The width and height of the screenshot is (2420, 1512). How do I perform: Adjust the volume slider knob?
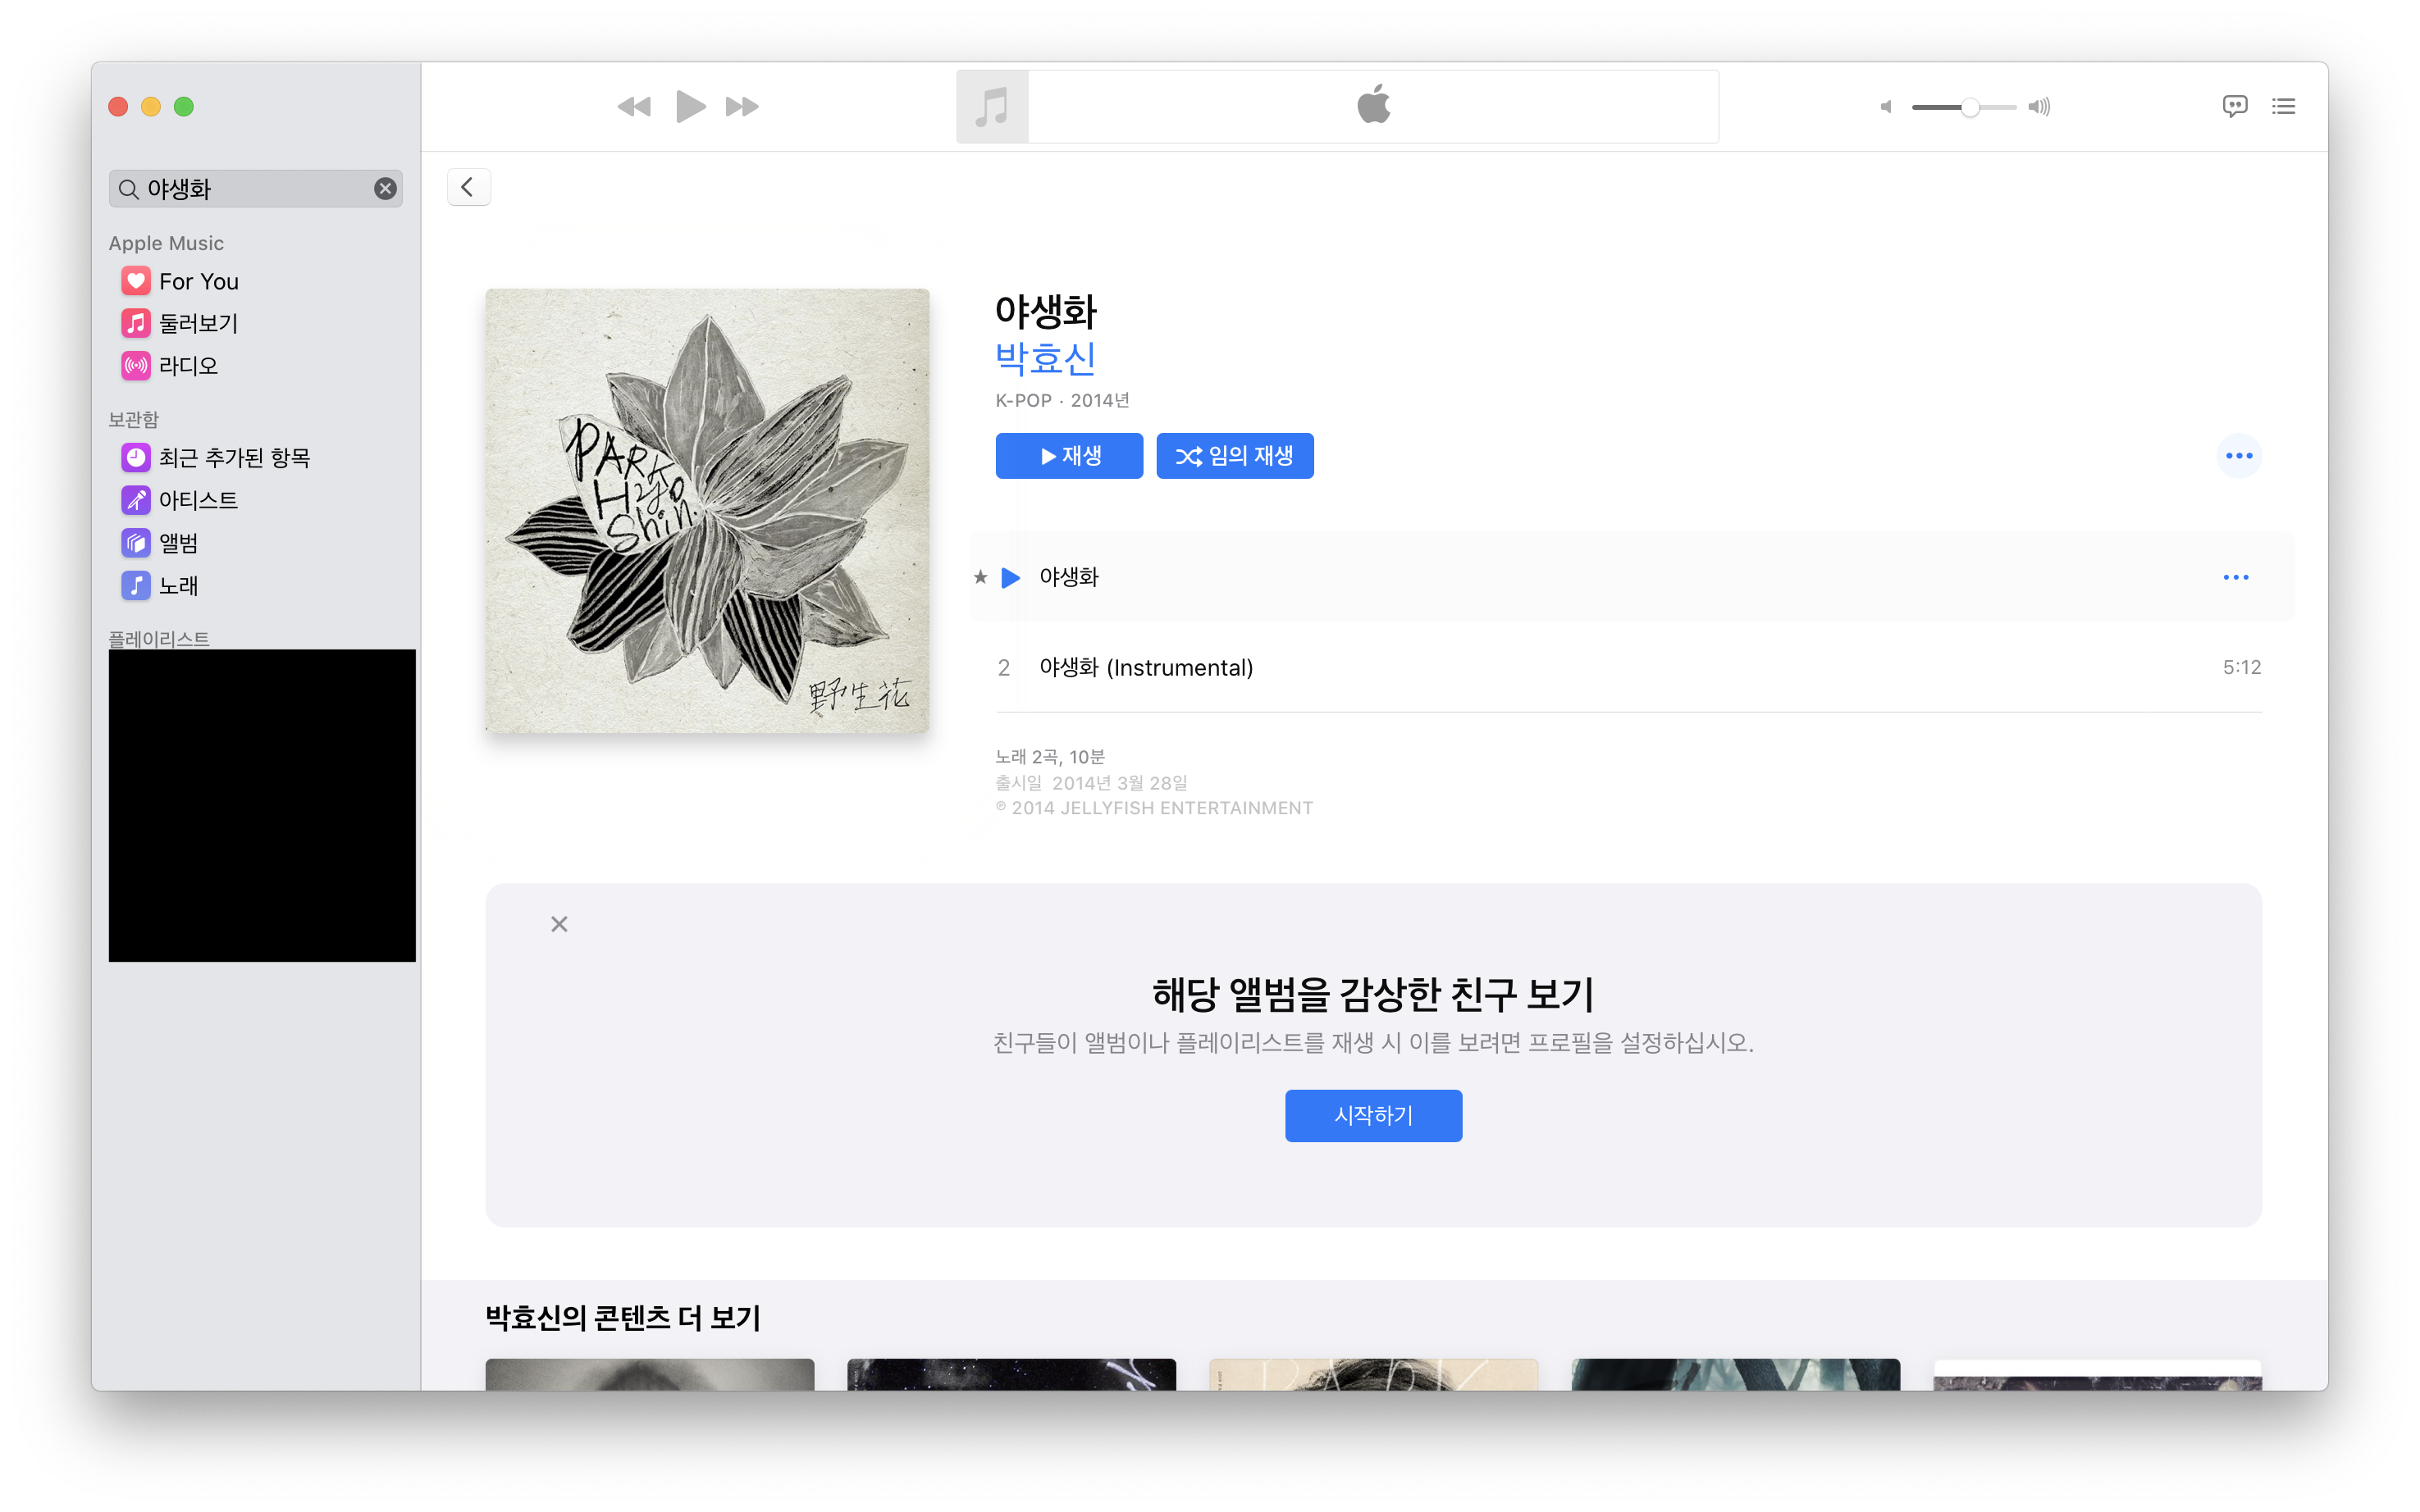click(1969, 107)
